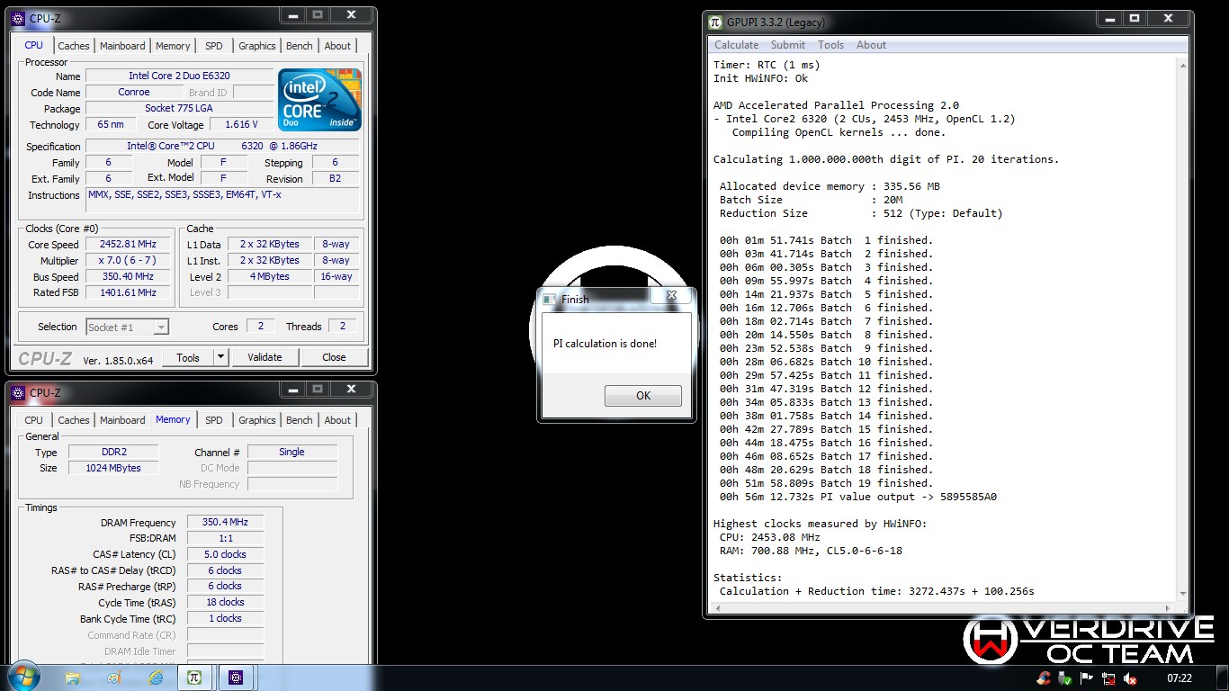Close the Finish dialog with its X button
This screenshot has width=1229, height=691.
671,295
